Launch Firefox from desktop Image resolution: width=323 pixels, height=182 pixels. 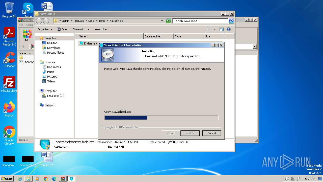coord(9,109)
